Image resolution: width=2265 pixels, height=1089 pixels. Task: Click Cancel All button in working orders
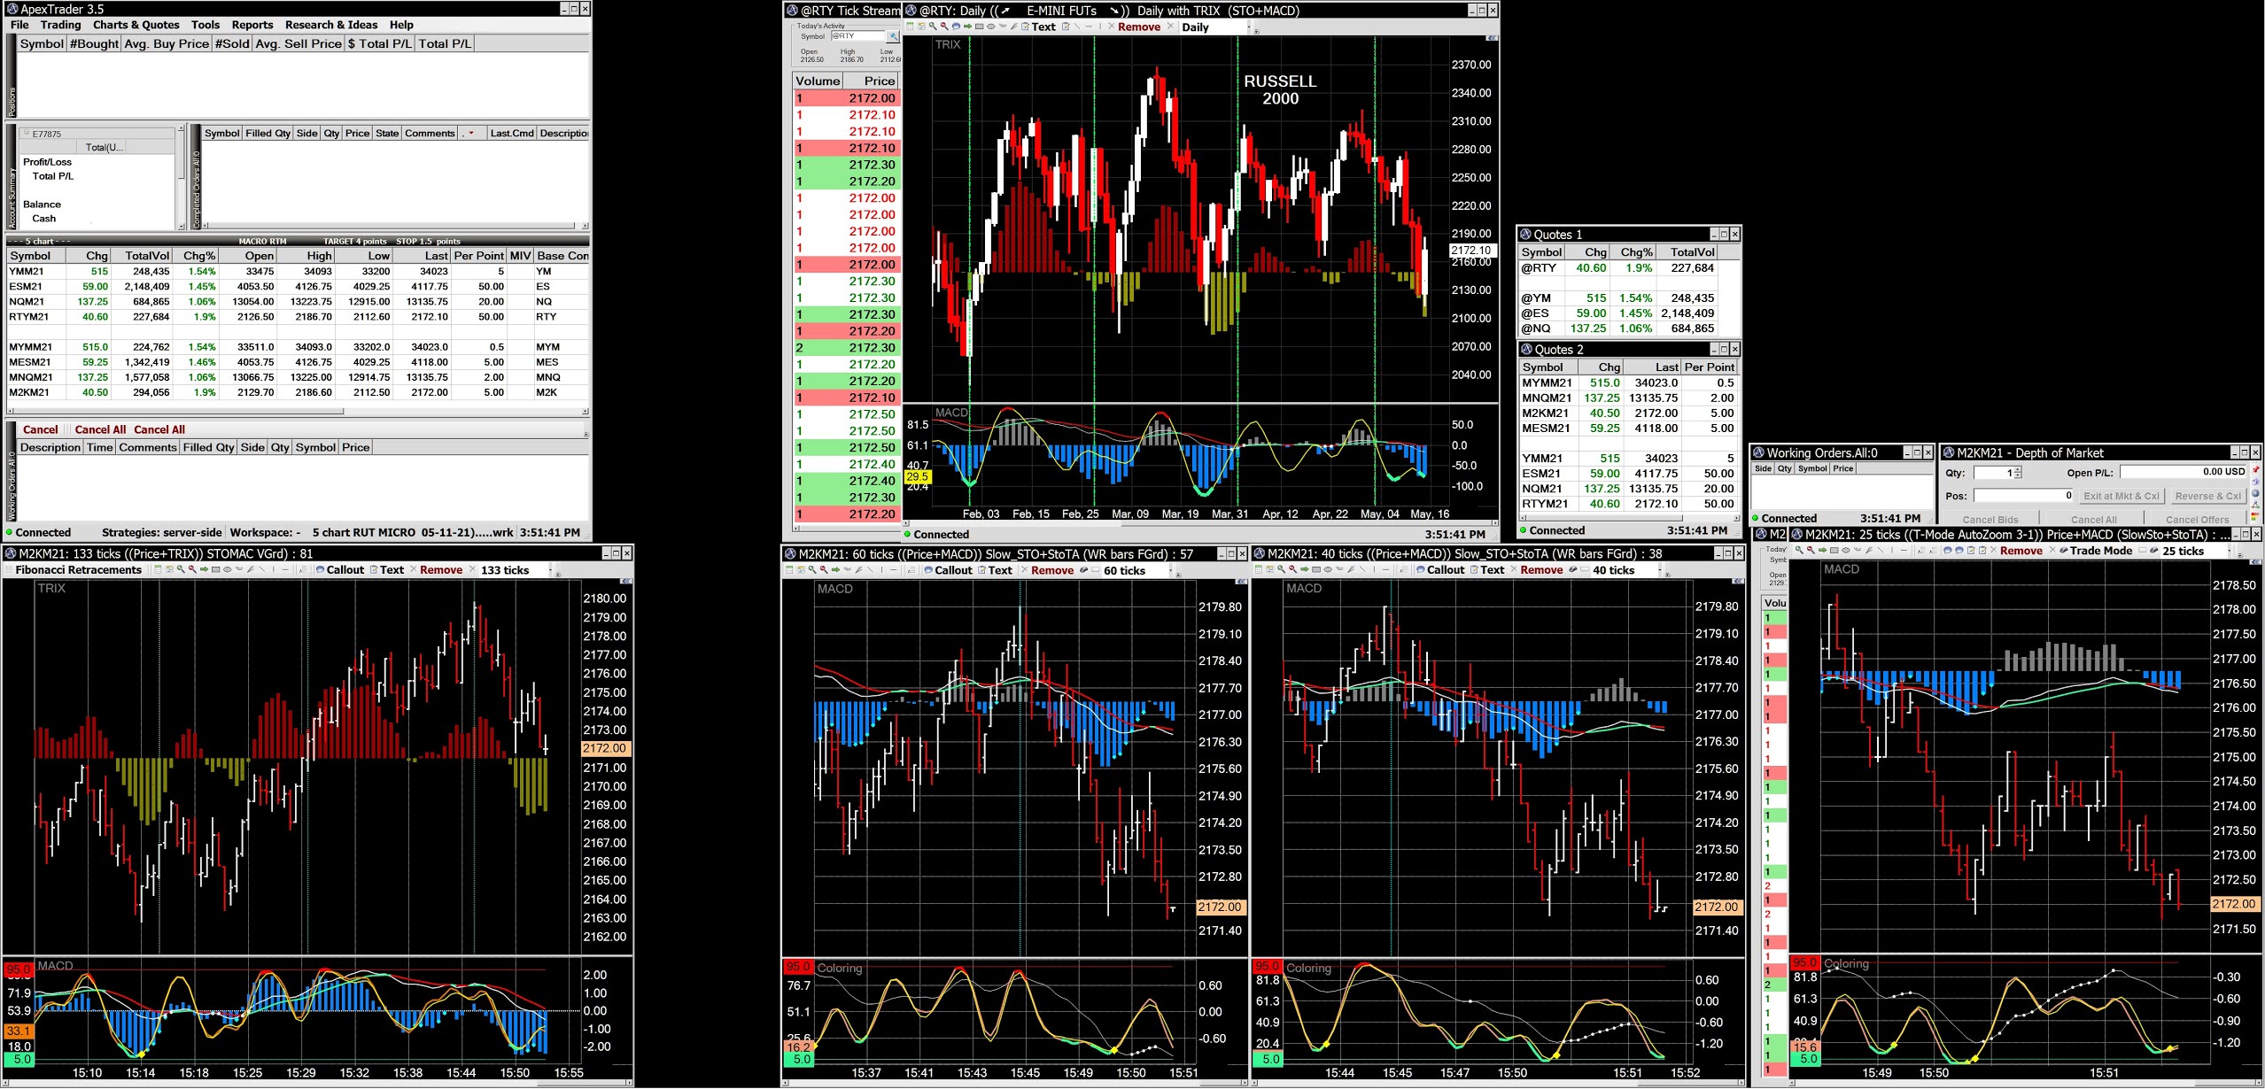tap(100, 429)
